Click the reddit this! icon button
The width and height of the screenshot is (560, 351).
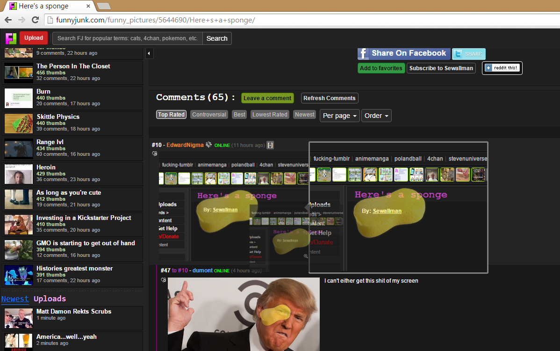pos(502,68)
